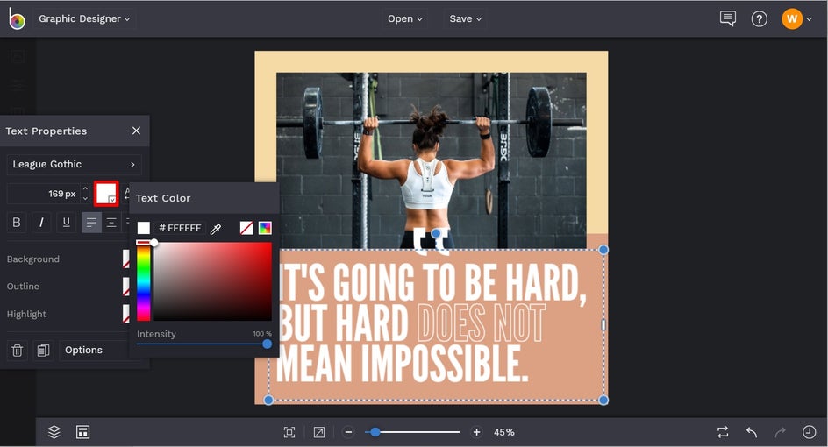Viewport: 828px width, 447px height.
Task: Click the full size expand icon
Action: tap(319, 432)
